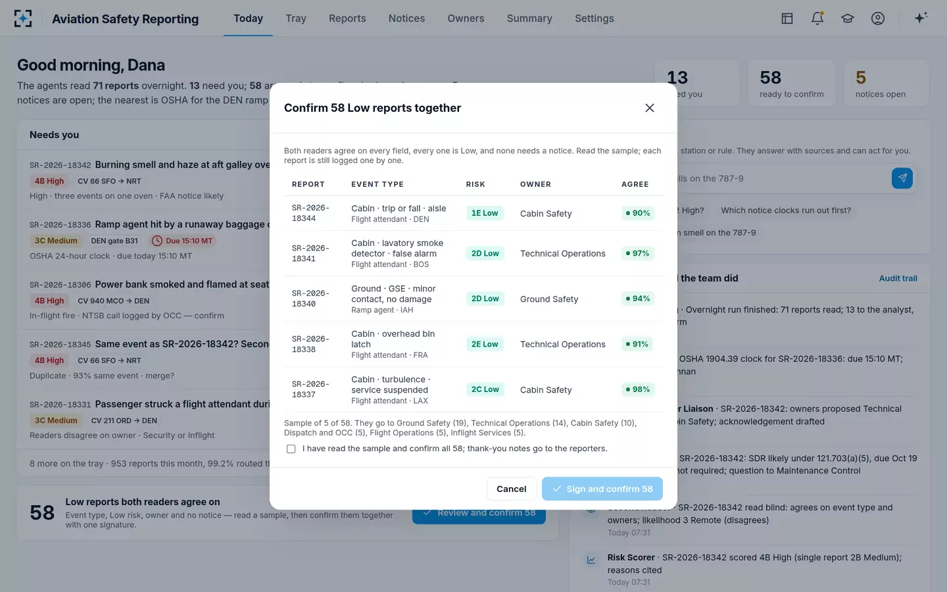This screenshot has height=592, width=947.
Task: Click report ID SR-2026-18338
Action: pos(310,344)
